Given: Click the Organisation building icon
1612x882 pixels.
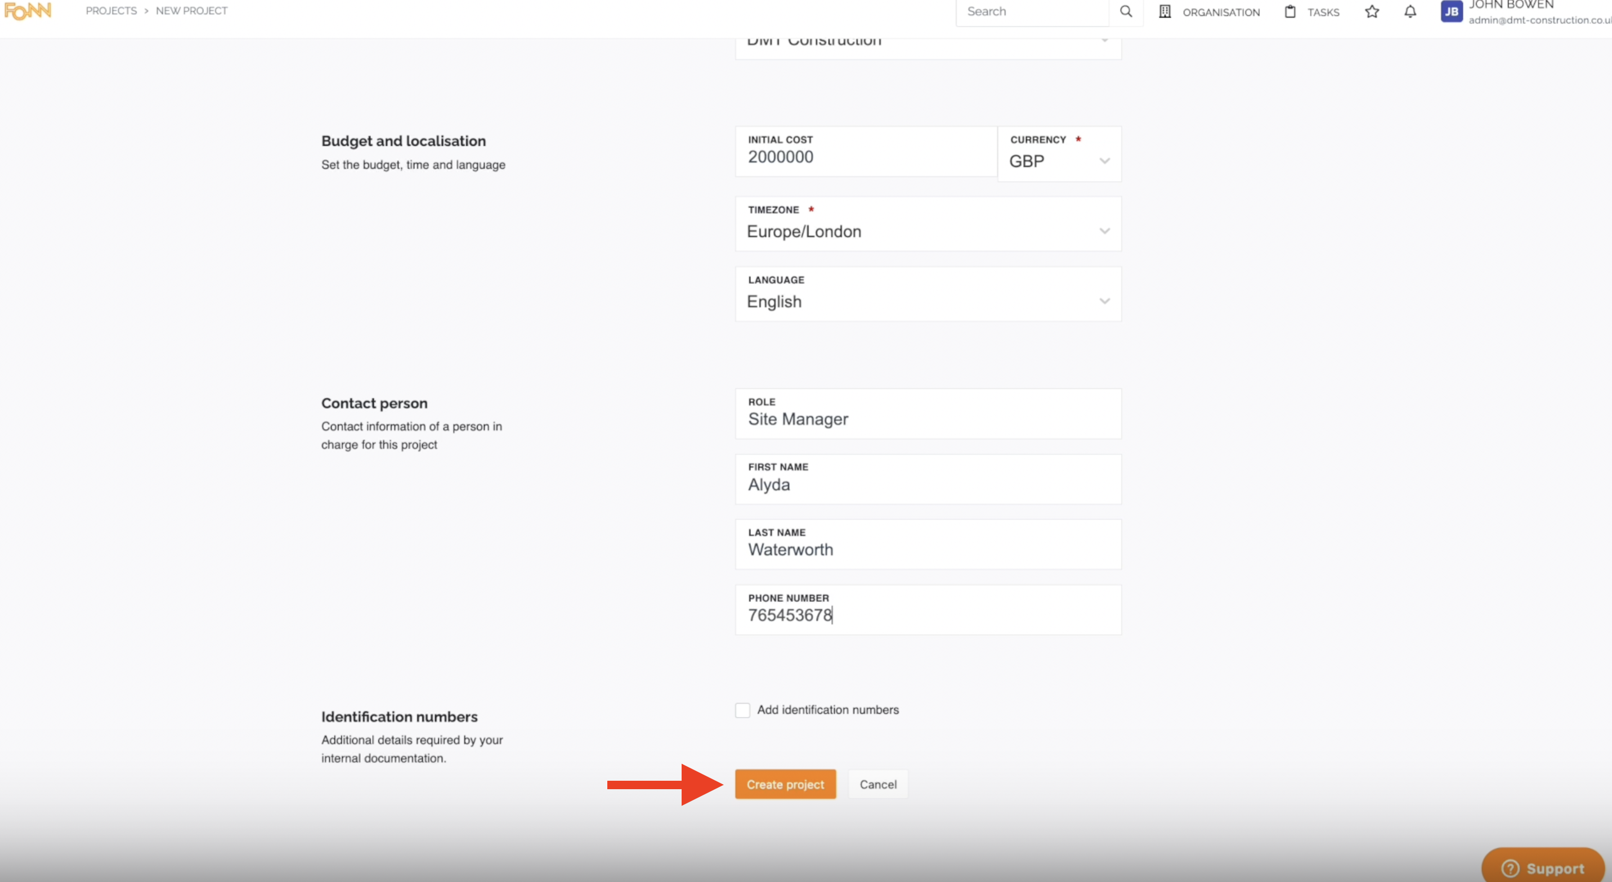Looking at the screenshot, I should (1165, 11).
